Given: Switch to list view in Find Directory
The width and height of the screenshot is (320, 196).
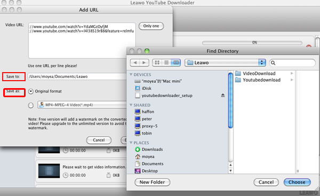Looking at the screenshot, I should 166,62.
